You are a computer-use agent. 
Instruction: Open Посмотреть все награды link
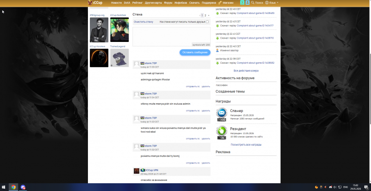pyautogui.click(x=246, y=145)
